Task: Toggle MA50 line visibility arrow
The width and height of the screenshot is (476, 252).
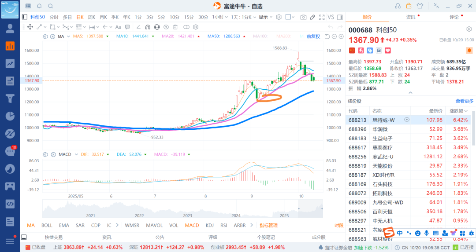Action: click(x=244, y=37)
